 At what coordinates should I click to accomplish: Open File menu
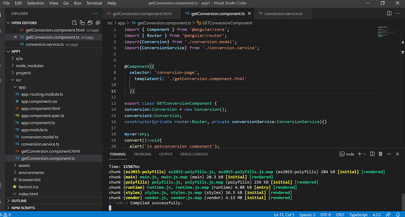(7, 3)
